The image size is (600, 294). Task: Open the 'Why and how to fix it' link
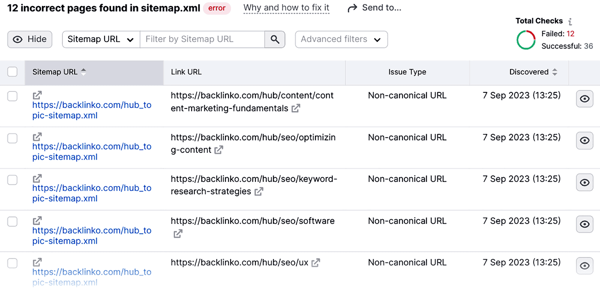click(x=286, y=8)
